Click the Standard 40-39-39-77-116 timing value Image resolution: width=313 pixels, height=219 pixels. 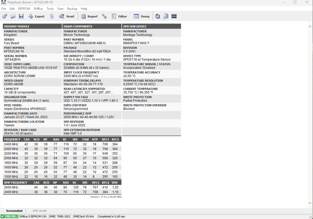[x=83, y=84]
